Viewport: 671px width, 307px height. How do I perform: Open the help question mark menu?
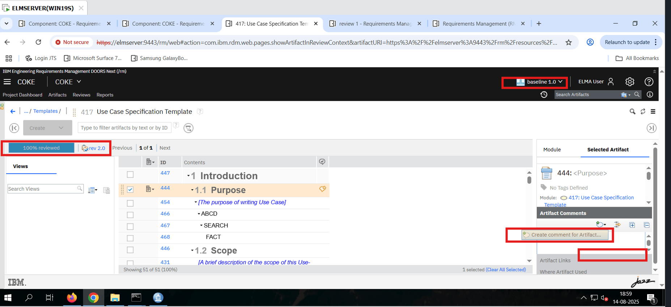649,82
